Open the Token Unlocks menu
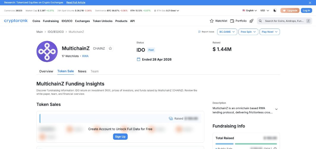 point(102,21)
